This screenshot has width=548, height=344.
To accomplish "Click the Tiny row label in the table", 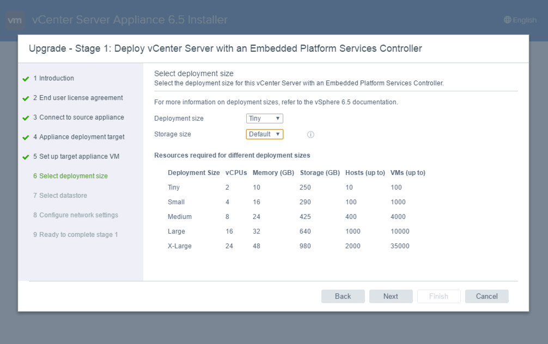I will tap(174, 187).
